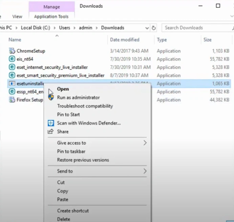
Task: Sort files by Size column
Action: (208, 40)
